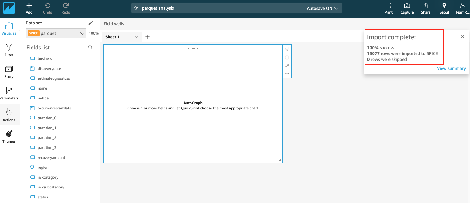Image resolution: width=470 pixels, height=203 pixels.
Task: Click the Print icon
Action: click(x=388, y=6)
